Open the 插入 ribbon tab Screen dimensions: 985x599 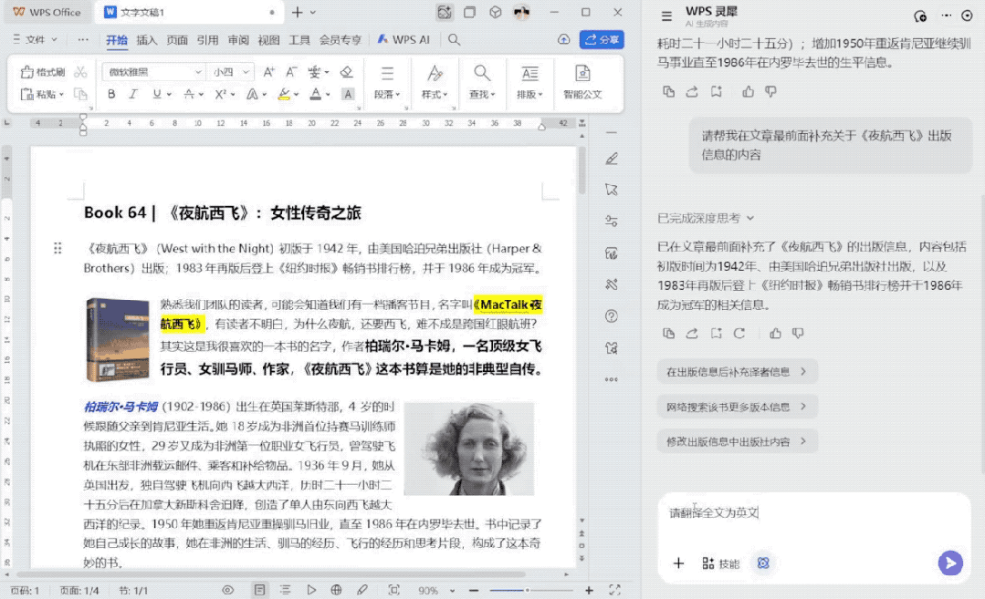click(147, 39)
